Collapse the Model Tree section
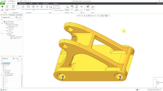This screenshot has width=163, height=91. coord(2,58)
